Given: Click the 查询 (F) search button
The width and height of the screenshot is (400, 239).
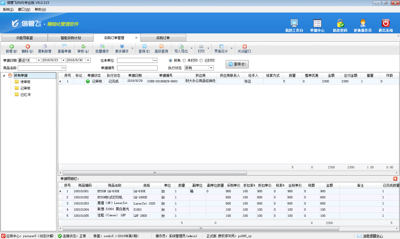Looking at the screenshot, I should click(x=237, y=64).
